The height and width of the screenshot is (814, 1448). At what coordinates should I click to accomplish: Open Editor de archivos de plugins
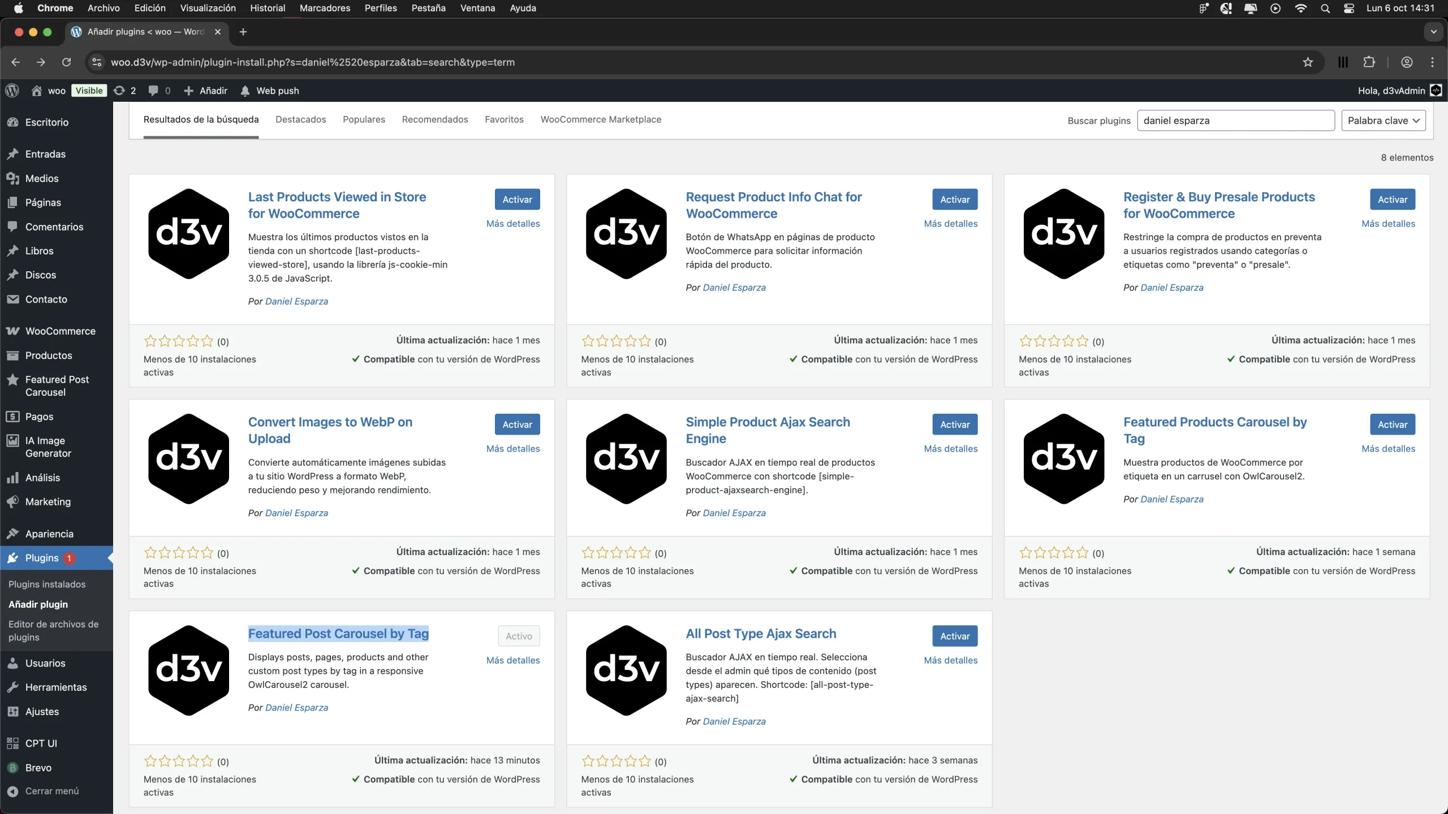(x=54, y=630)
